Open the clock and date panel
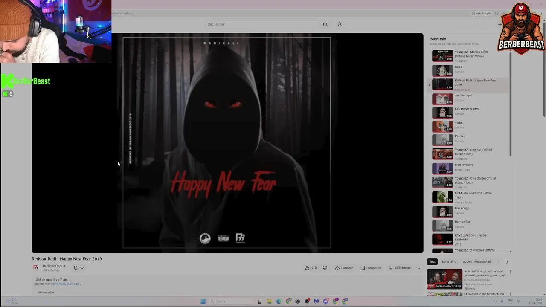The width and height of the screenshot is (546, 307). [x=535, y=301]
